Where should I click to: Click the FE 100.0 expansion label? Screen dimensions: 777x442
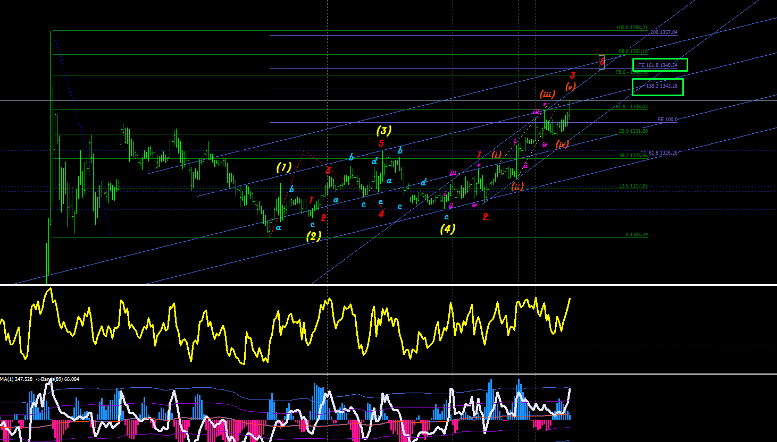667,120
